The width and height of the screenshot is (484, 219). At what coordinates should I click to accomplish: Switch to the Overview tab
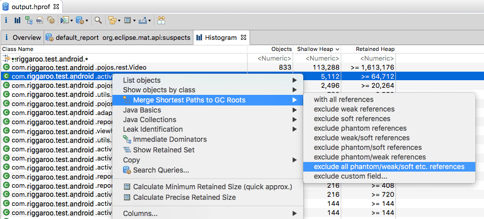pyautogui.click(x=26, y=37)
